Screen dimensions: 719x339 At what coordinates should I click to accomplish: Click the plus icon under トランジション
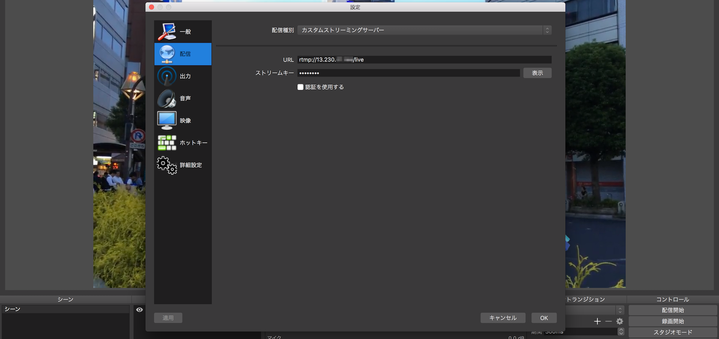click(x=597, y=321)
